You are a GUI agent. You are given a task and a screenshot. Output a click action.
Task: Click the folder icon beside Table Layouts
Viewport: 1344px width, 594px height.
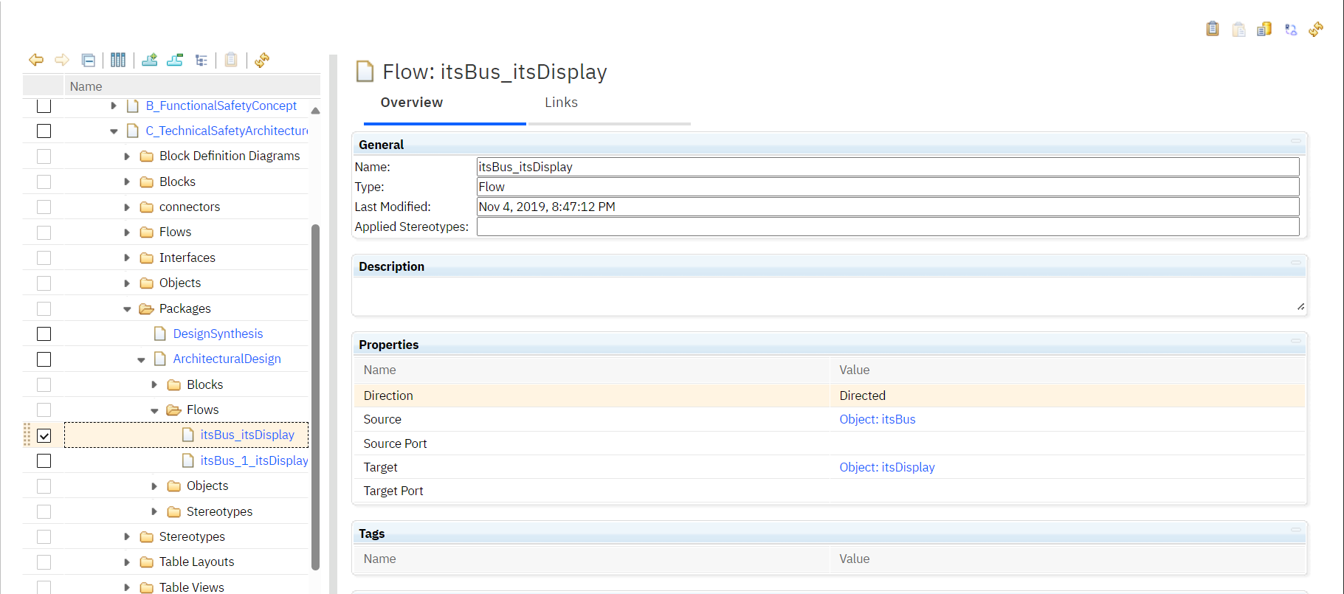147,562
